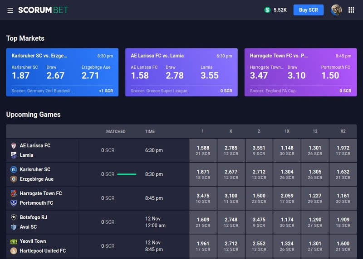Click the Soccer: England FA Cup label
Screen dimensions: 363x259
click(273, 91)
